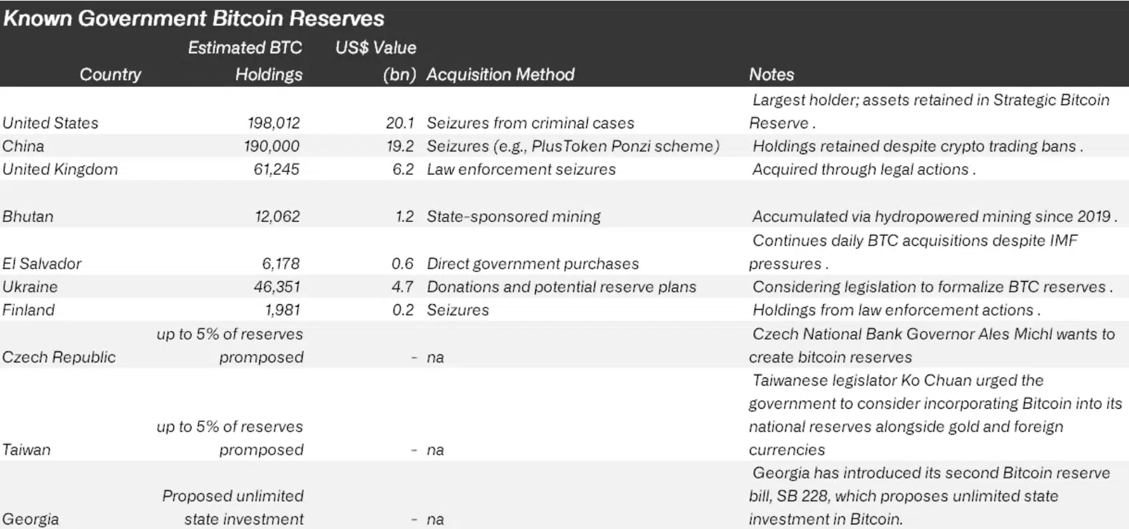The width and height of the screenshot is (1129, 529).
Task: Select the 'Seizures from criminal cases' cell
Action: tap(530, 123)
